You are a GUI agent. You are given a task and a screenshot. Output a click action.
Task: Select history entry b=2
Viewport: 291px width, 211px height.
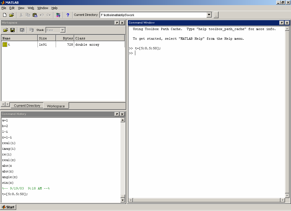(5, 126)
